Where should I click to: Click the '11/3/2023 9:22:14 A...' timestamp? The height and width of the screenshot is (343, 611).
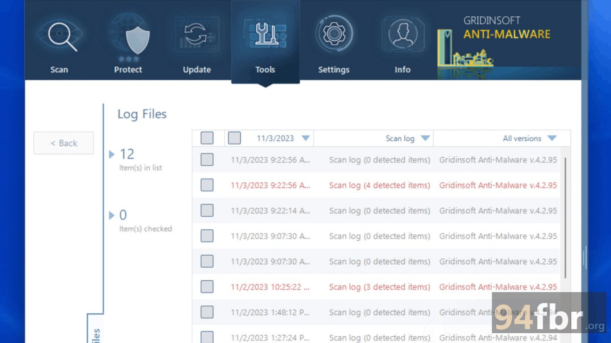(271, 211)
